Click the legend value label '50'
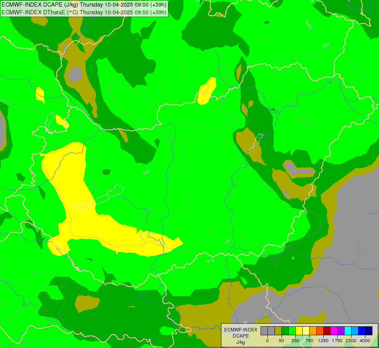 pyautogui.click(x=281, y=341)
